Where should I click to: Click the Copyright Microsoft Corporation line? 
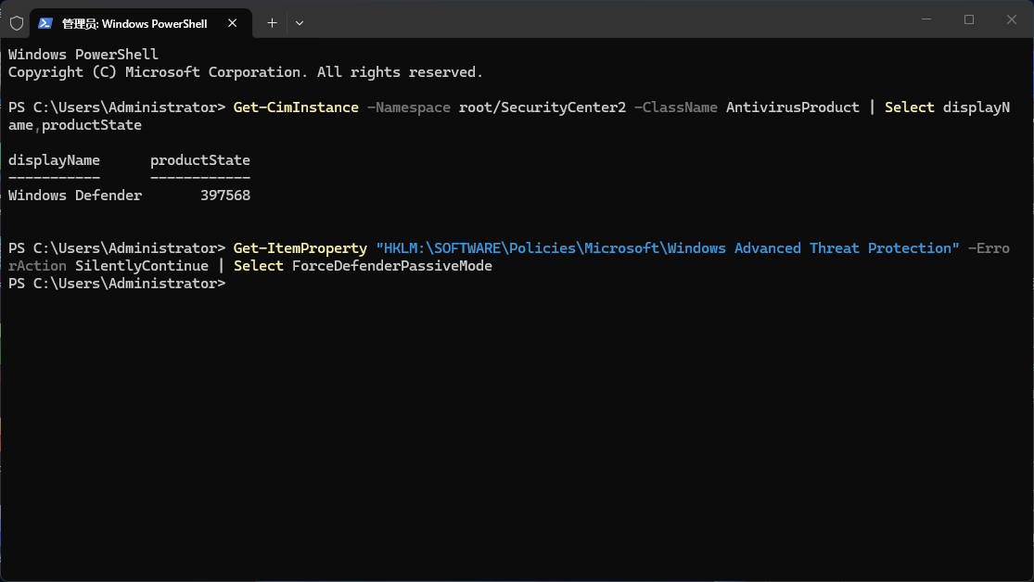(x=246, y=72)
